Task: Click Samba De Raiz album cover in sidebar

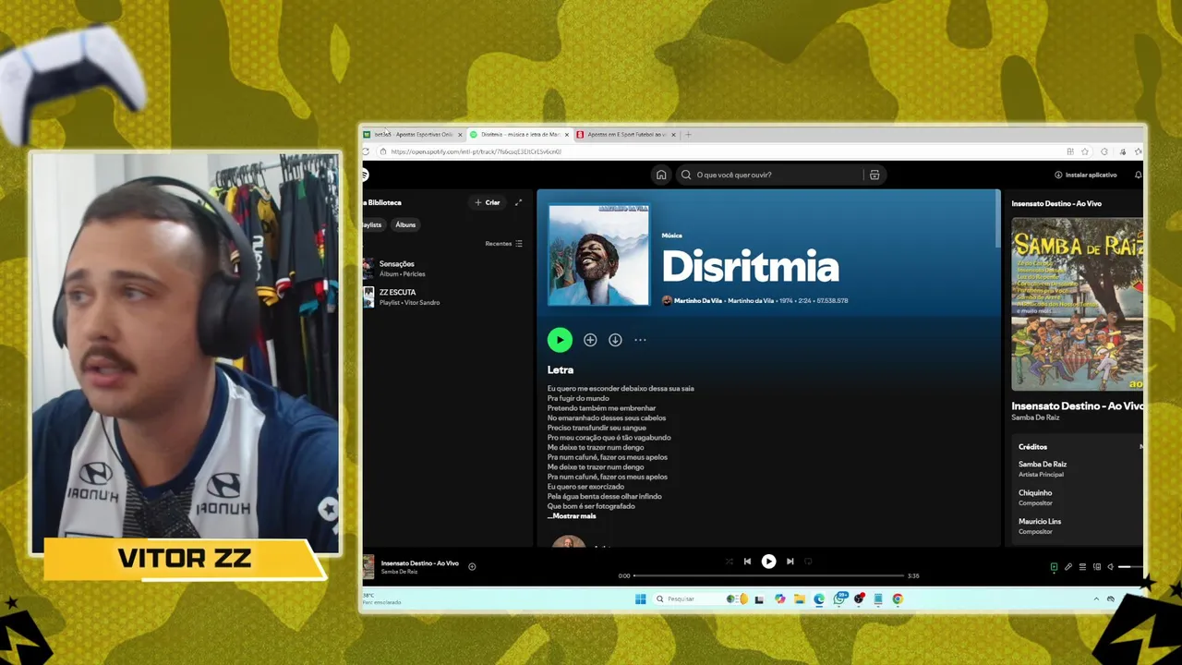Action: (x=1077, y=304)
